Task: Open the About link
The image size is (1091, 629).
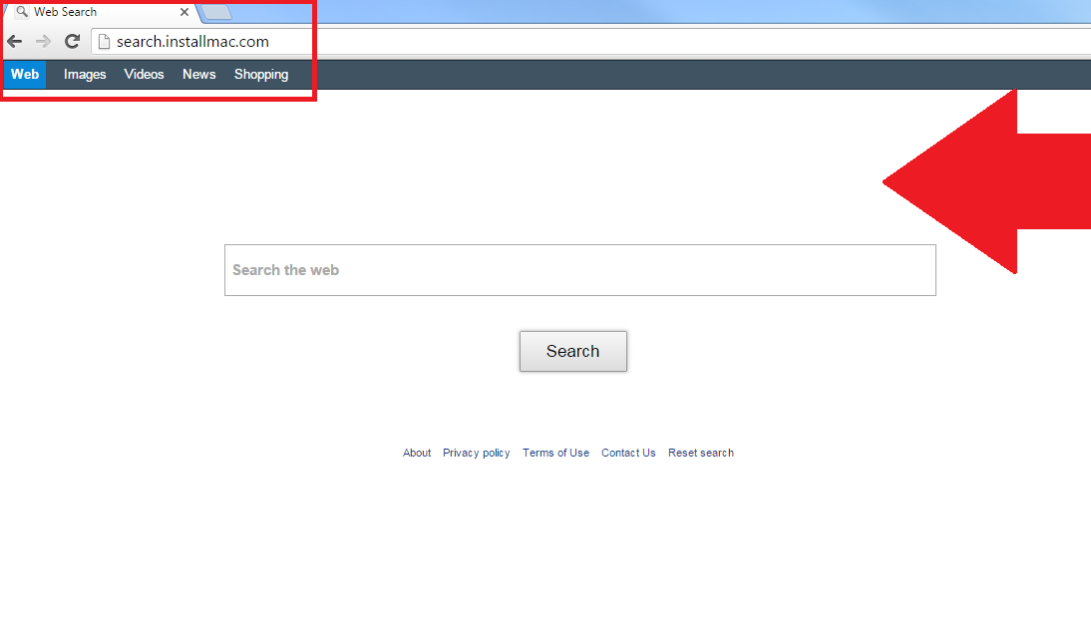Action: tap(416, 453)
